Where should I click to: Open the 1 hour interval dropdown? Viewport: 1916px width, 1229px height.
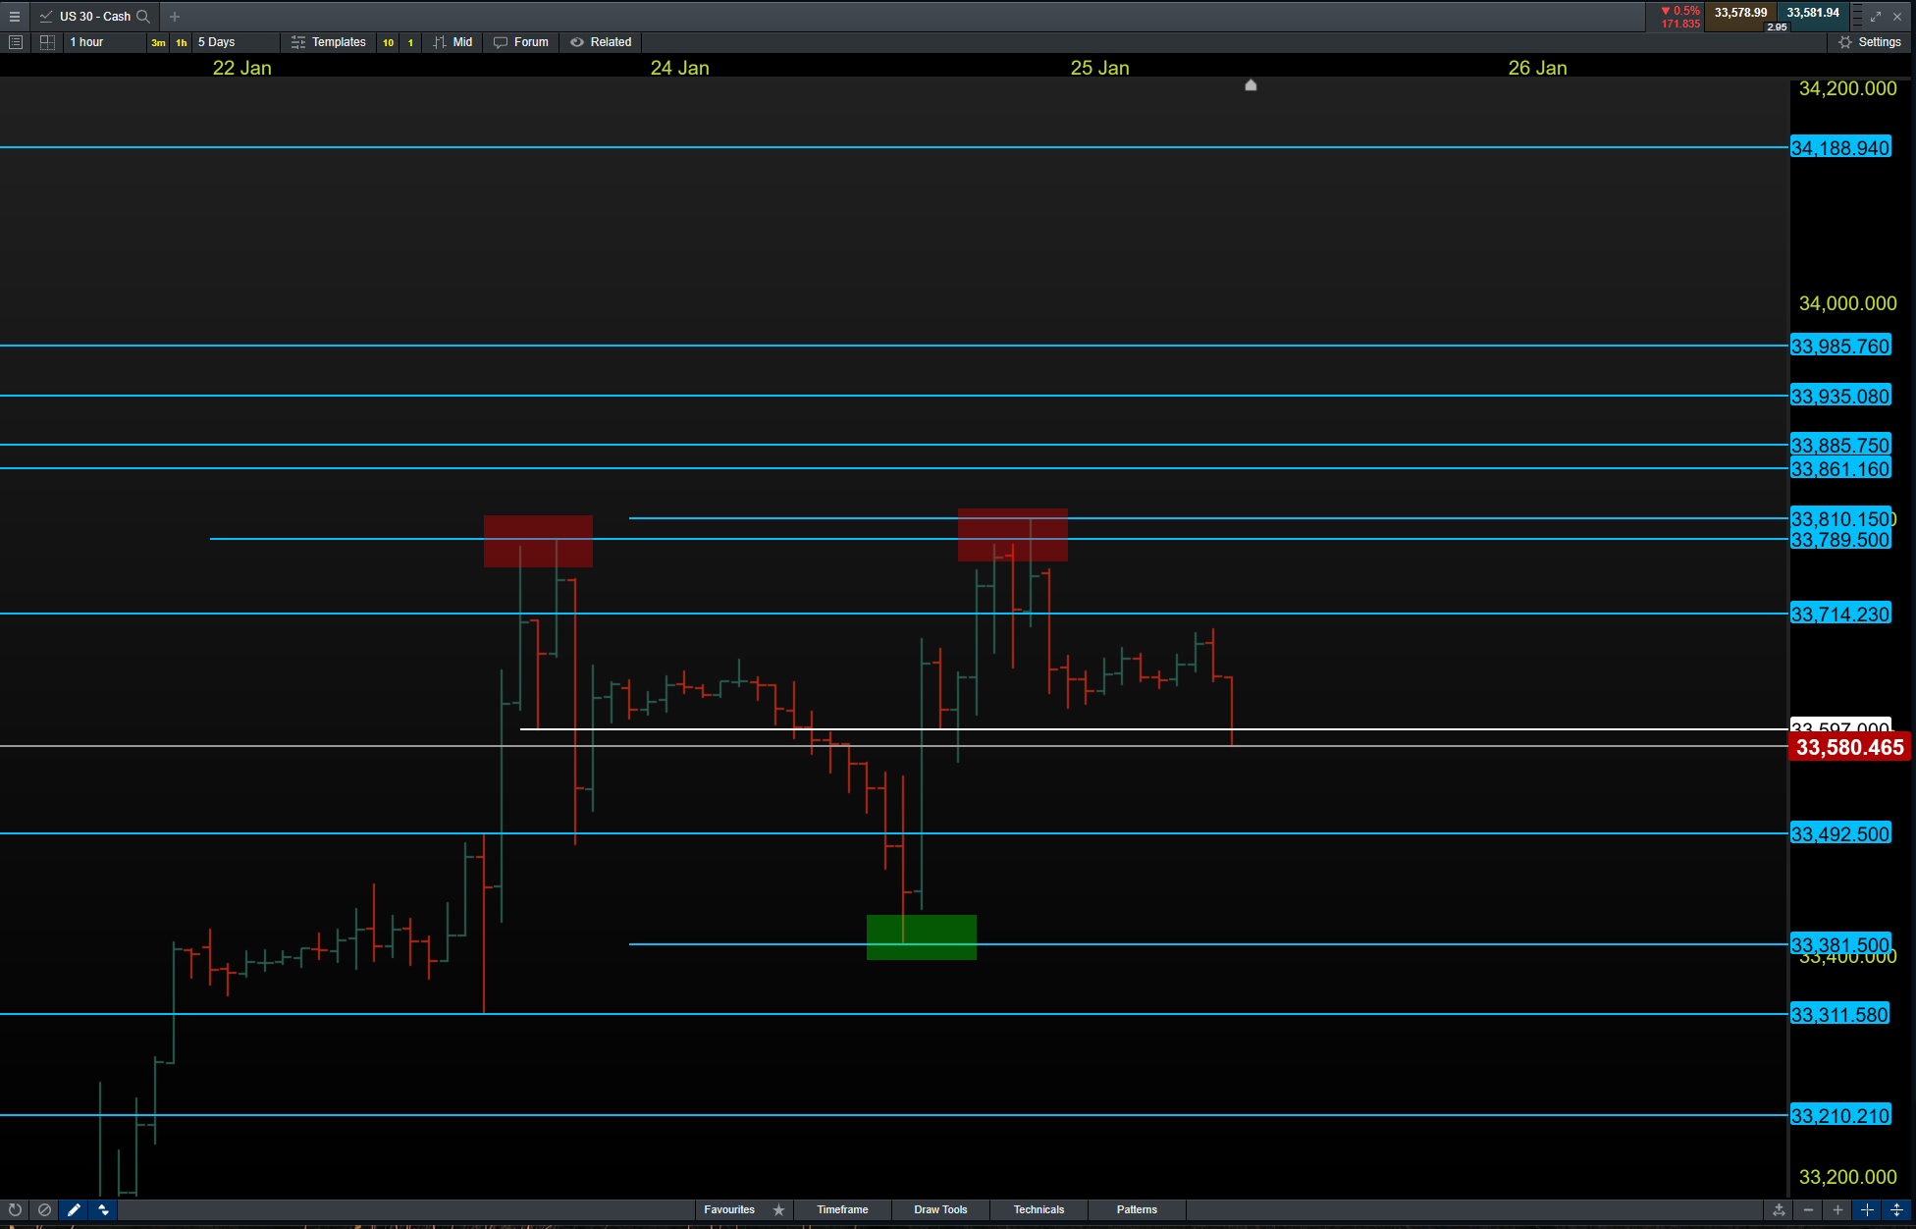103,42
